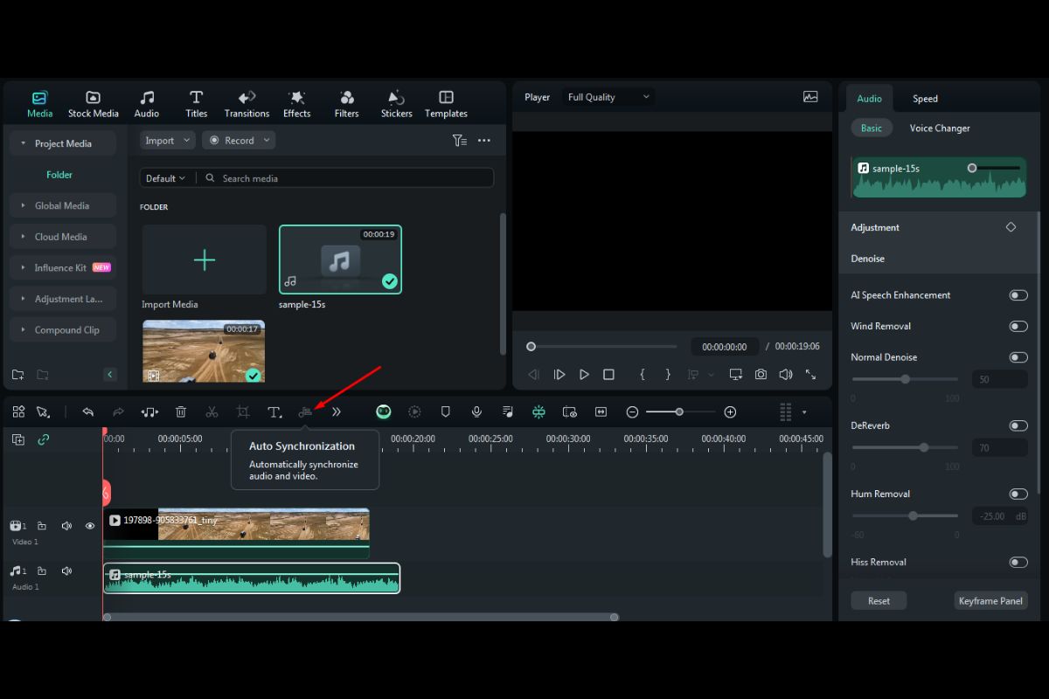Image resolution: width=1049 pixels, height=699 pixels.
Task: Open the Full Quality dropdown in player
Action: point(608,97)
